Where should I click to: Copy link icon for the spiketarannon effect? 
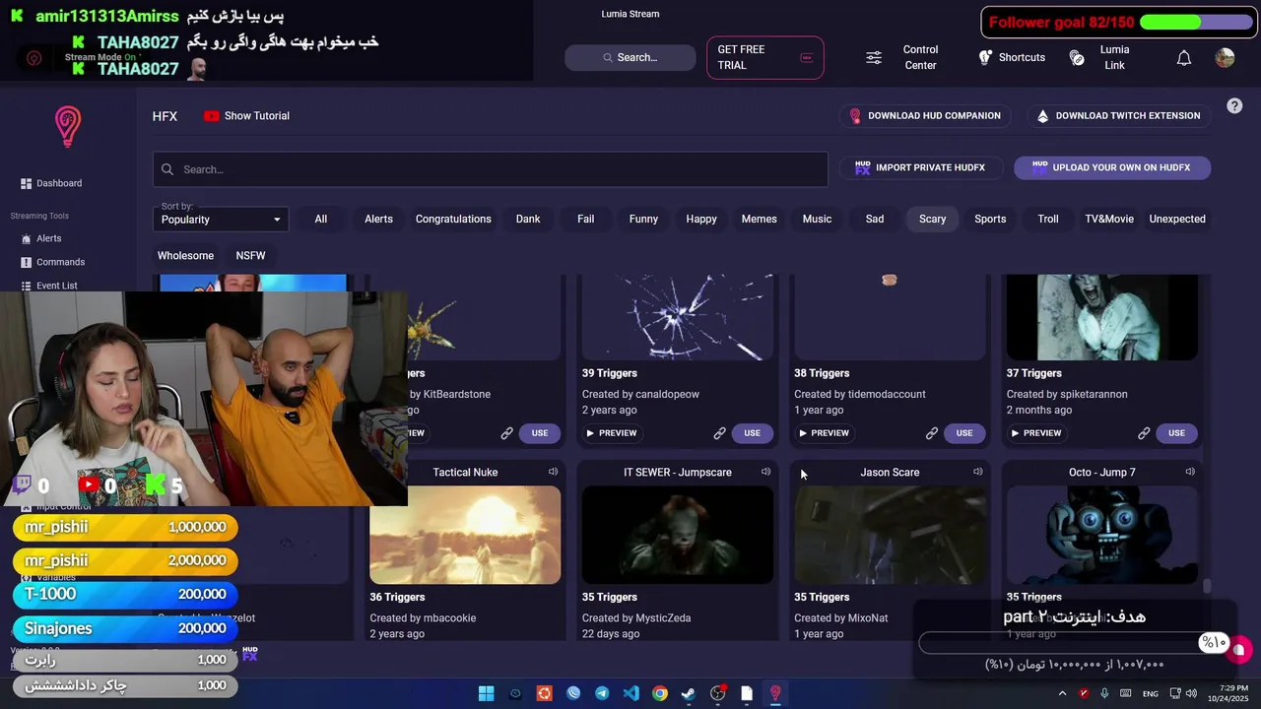coord(1144,433)
